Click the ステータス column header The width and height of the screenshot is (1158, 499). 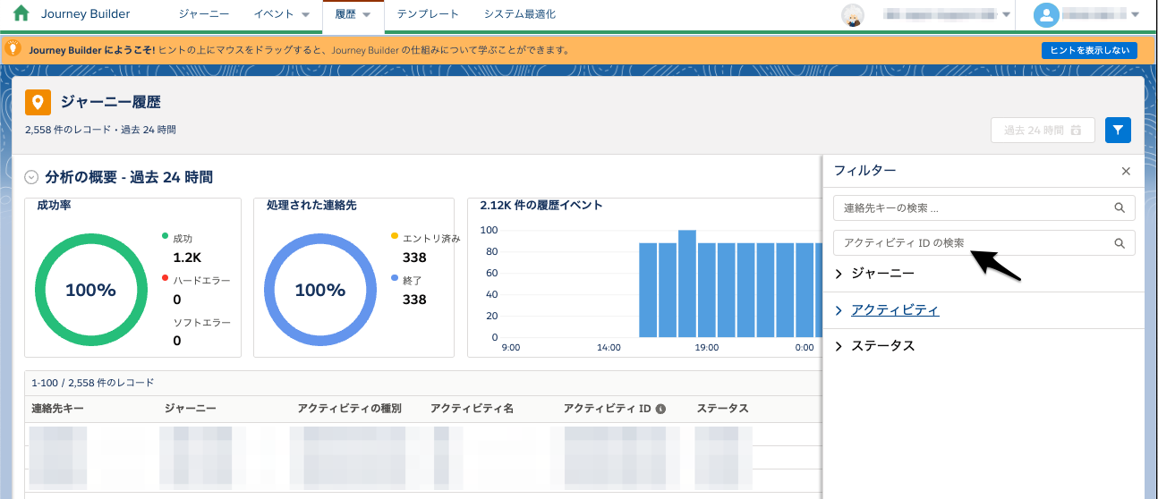coord(723,409)
